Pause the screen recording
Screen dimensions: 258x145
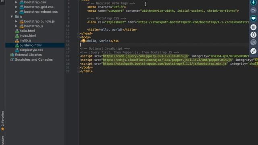pos(254,27)
